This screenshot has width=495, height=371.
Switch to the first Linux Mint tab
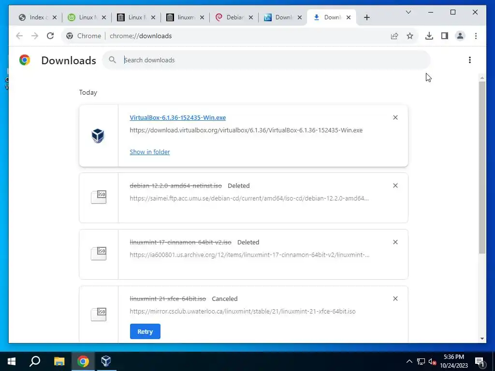[x=87, y=17]
